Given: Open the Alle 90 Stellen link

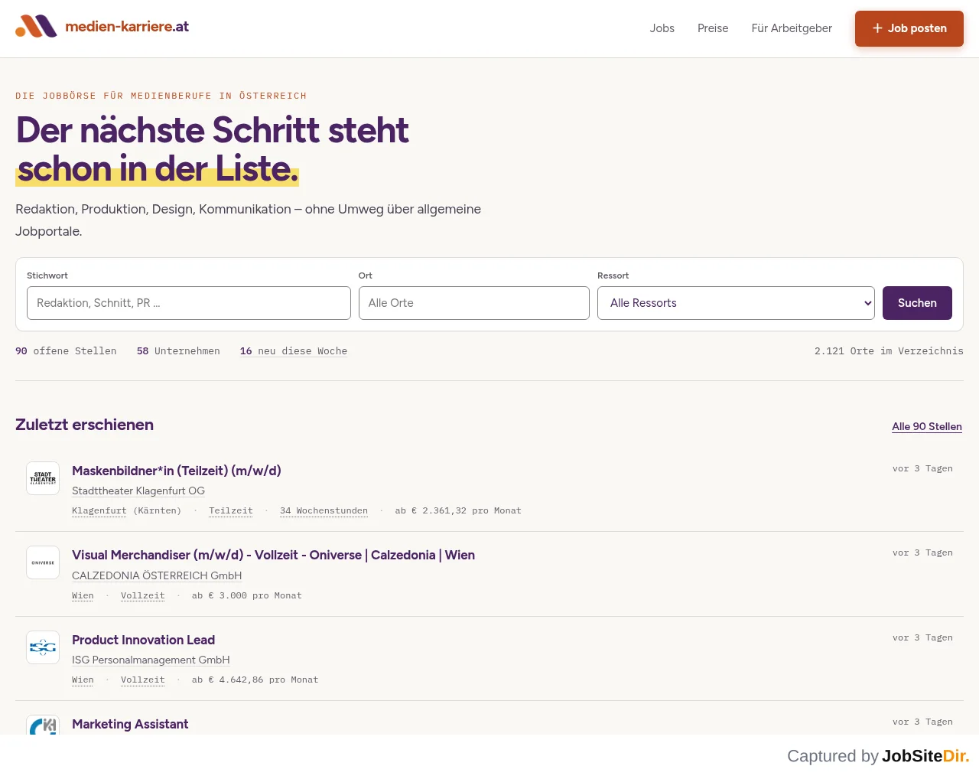Looking at the screenshot, I should click(927, 427).
